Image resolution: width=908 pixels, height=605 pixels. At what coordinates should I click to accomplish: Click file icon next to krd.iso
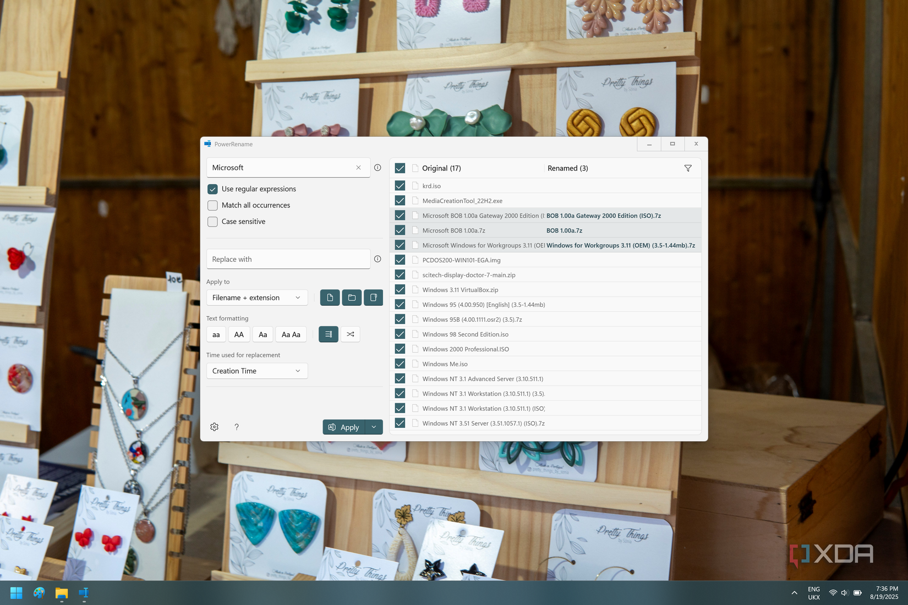415,186
